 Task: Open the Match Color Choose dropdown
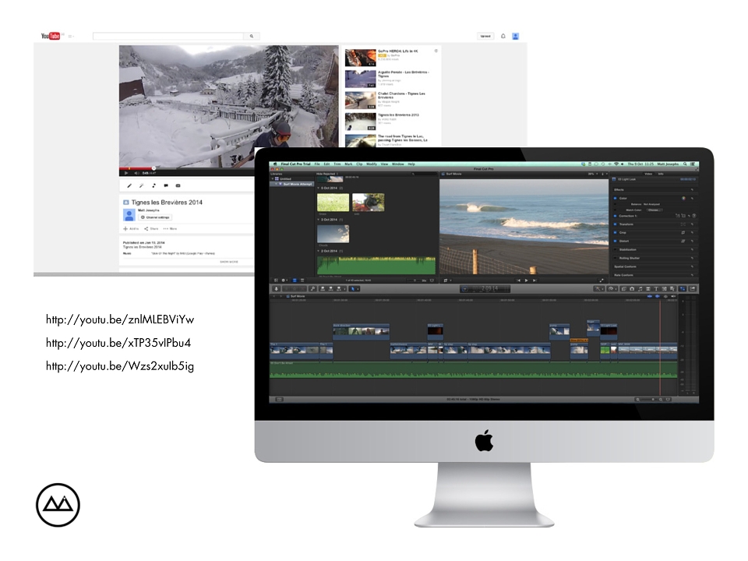pos(654,210)
